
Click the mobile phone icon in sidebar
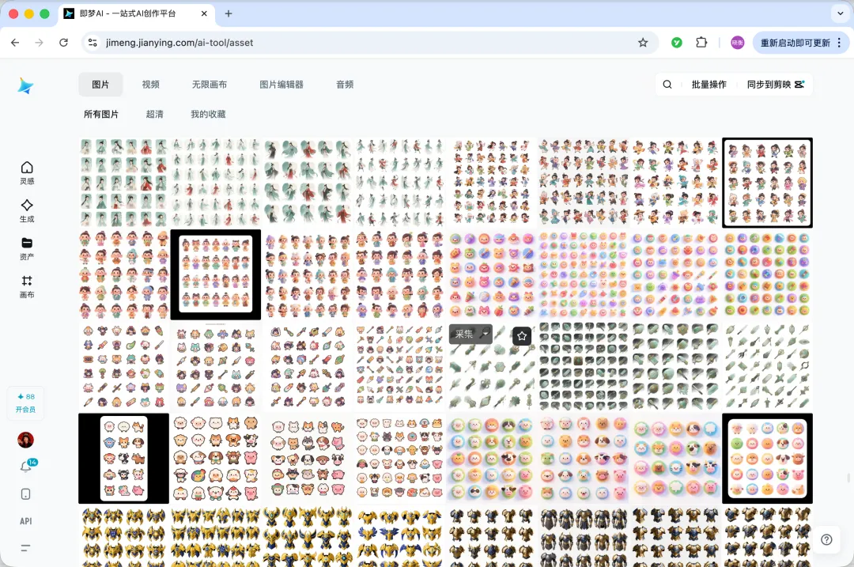pos(25,494)
